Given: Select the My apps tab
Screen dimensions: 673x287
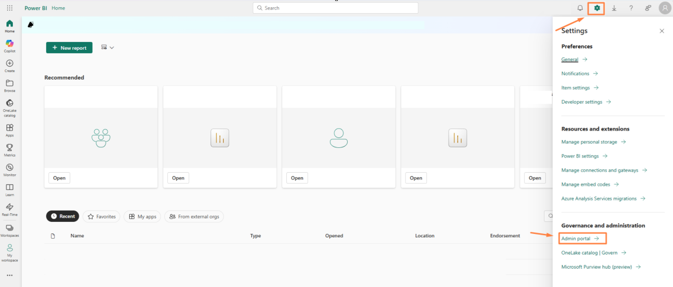Looking at the screenshot, I should 143,217.
